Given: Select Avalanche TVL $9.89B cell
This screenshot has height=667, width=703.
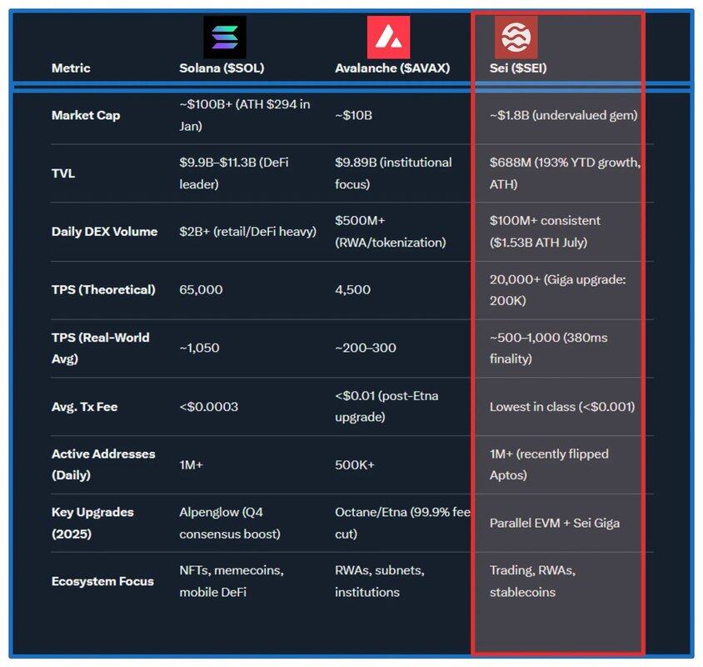Looking at the screenshot, I should point(393,173).
